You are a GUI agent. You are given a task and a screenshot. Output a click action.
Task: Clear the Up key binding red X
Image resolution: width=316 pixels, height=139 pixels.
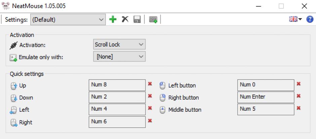[150, 84]
